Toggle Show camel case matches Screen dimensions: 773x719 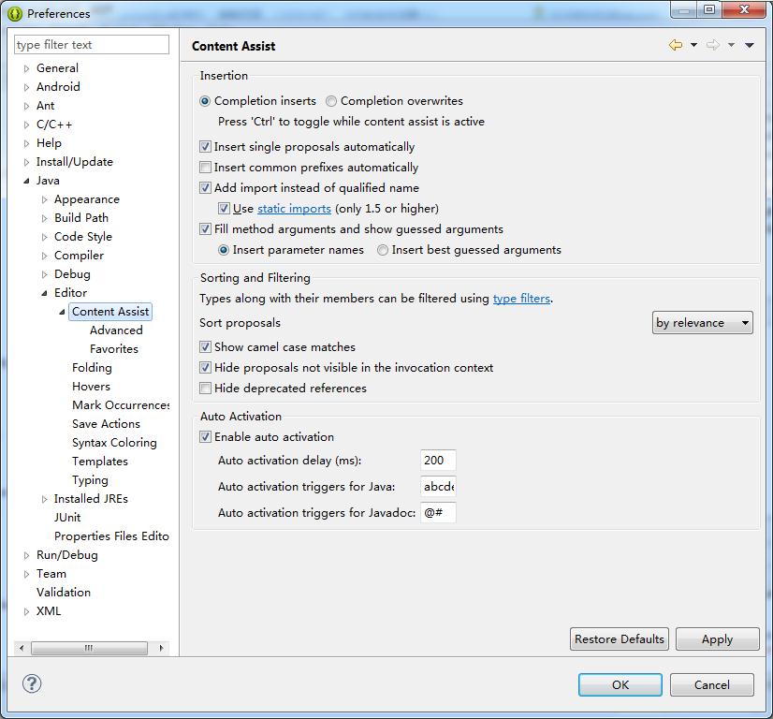(x=205, y=347)
